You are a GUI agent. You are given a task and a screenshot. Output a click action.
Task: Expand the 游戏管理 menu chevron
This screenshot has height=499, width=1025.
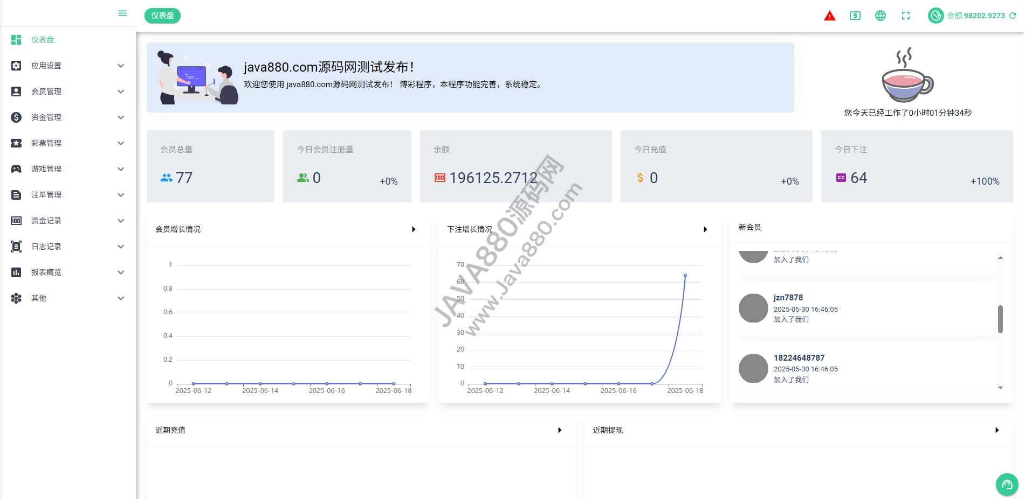click(121, 169)
